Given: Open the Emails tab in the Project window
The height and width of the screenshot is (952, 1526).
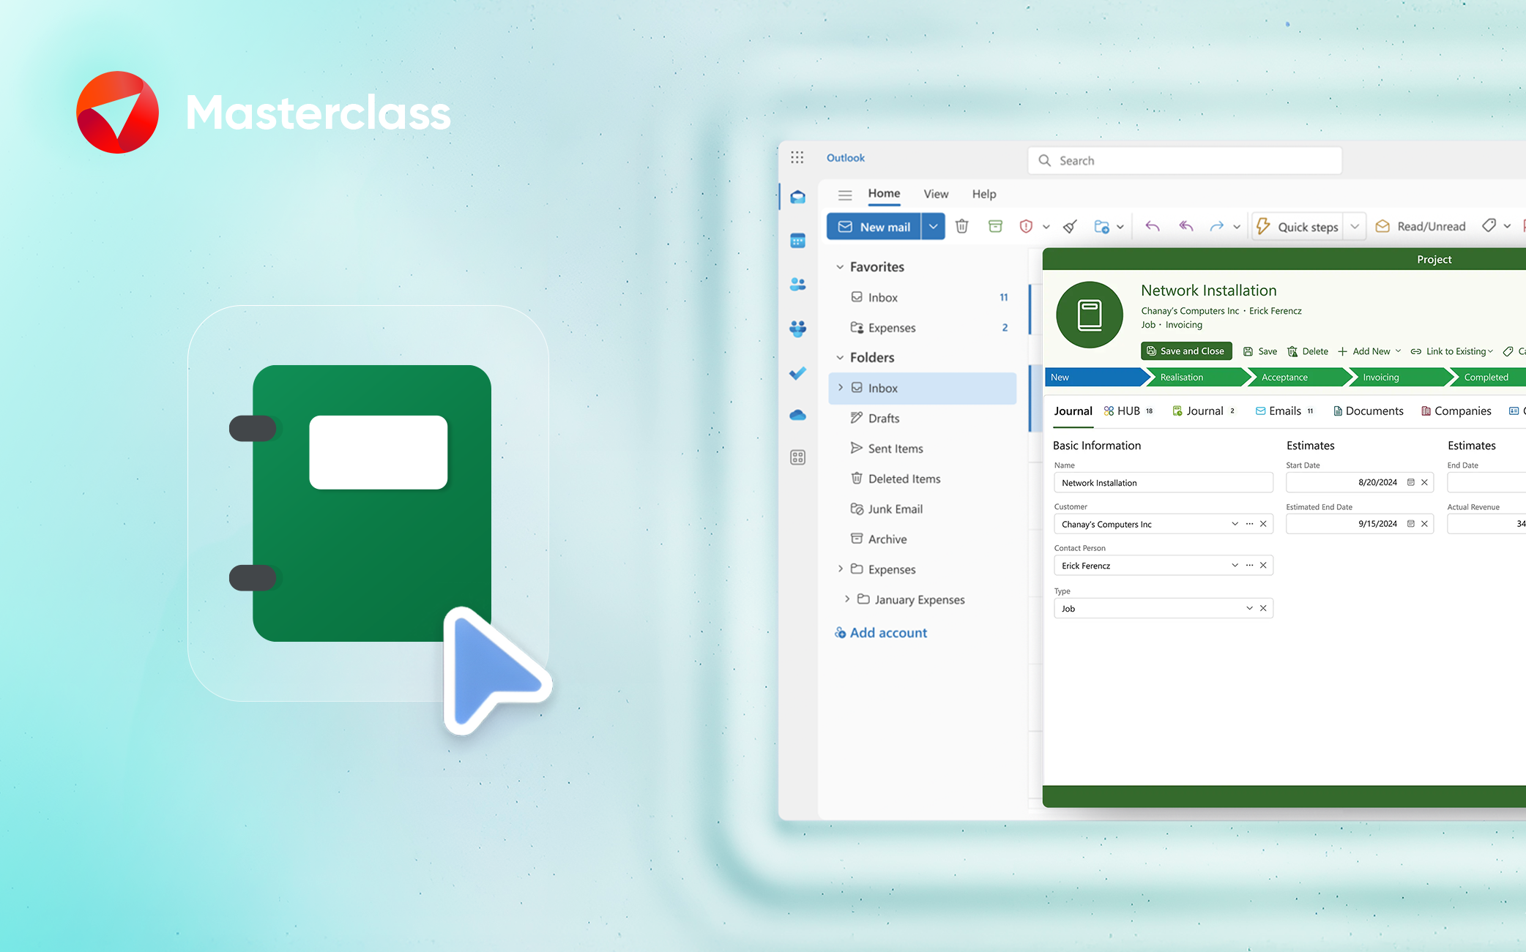Looking at the screenshot, I should pyautogui.click(x=1284, y=411).
